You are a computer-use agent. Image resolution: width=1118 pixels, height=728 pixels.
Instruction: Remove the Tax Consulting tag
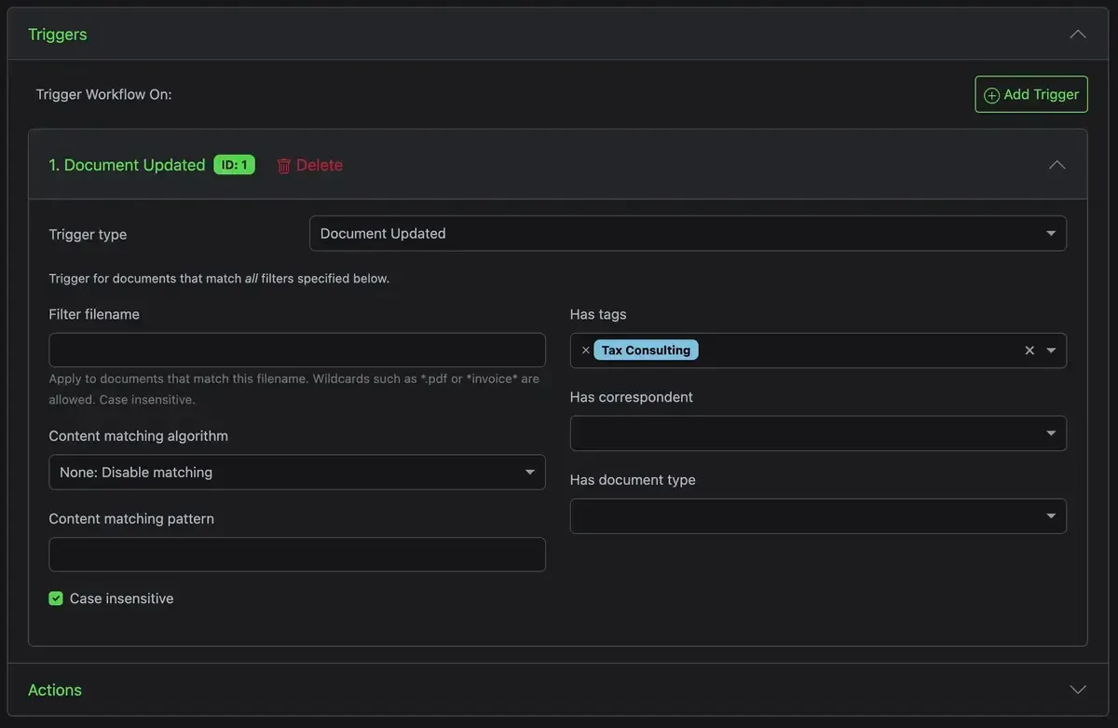point(585,350)
